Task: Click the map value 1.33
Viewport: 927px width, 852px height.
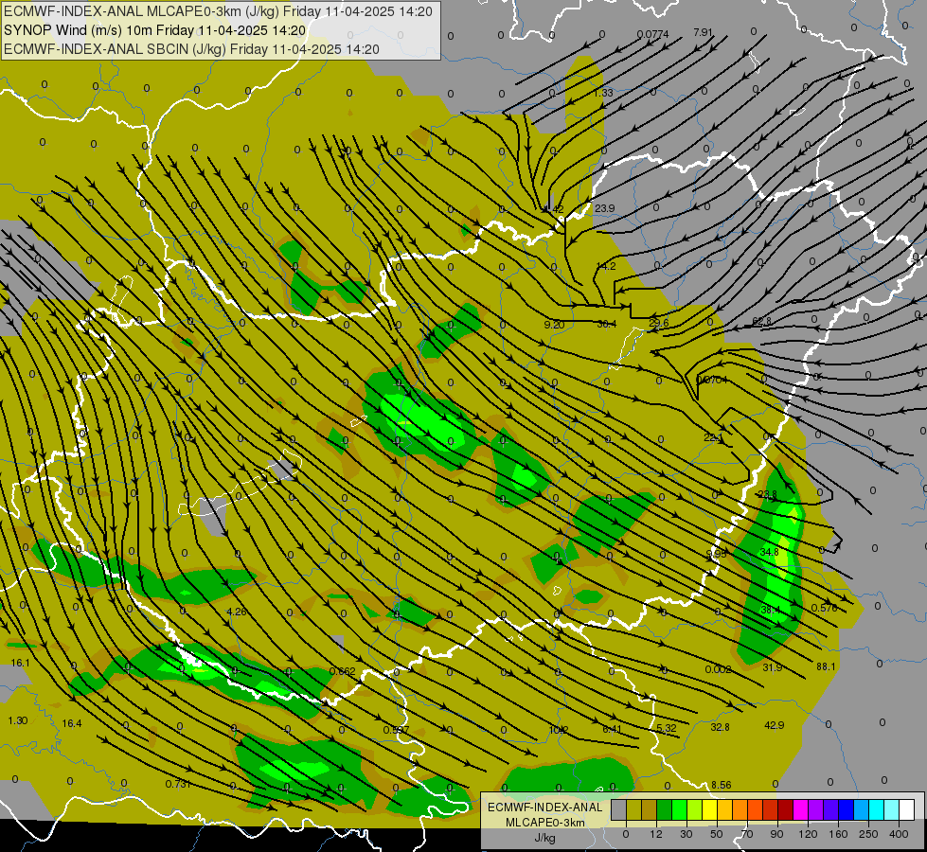Action: tap(603, 93)
